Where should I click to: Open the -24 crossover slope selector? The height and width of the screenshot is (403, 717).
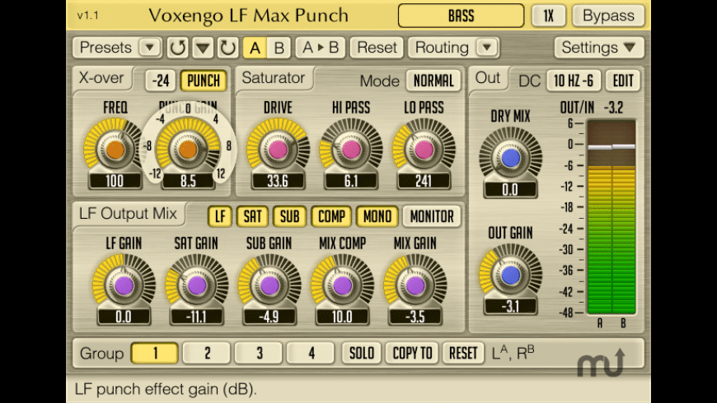[161, 81]
